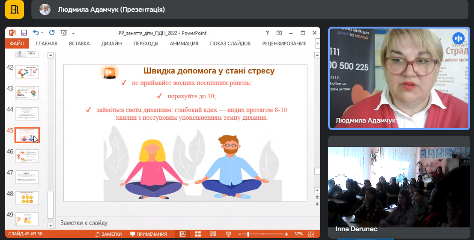
Task: Select slide 46 thumbnail
Action: pyautogui.click(x=27, y=156)
